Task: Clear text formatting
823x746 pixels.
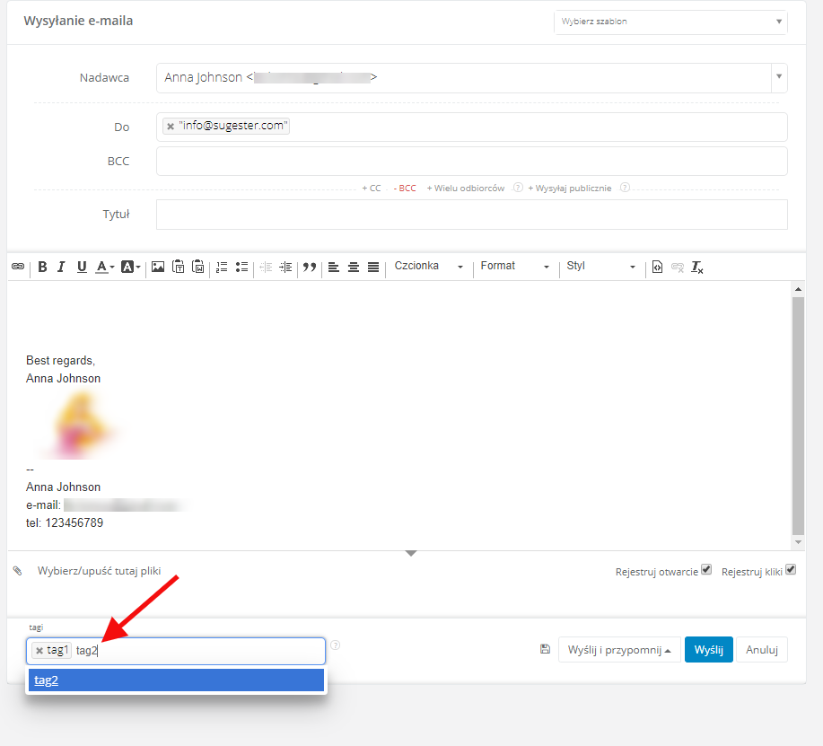Action: [x=697, y=268]
